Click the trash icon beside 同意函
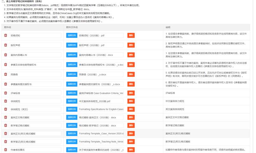This screenshot has width=256, height=153. 5,75
